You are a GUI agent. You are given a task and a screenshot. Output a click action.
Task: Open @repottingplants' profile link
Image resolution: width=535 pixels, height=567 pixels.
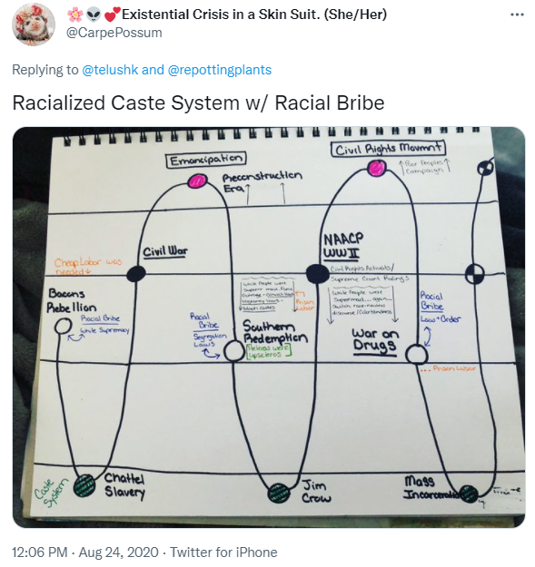click(x=220, y=70)
